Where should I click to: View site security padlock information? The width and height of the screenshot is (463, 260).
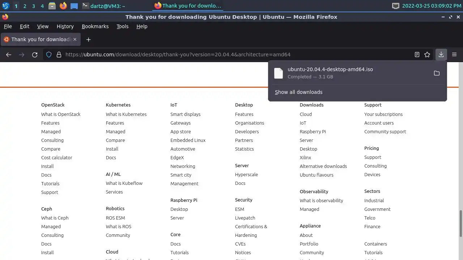(59, 55)
